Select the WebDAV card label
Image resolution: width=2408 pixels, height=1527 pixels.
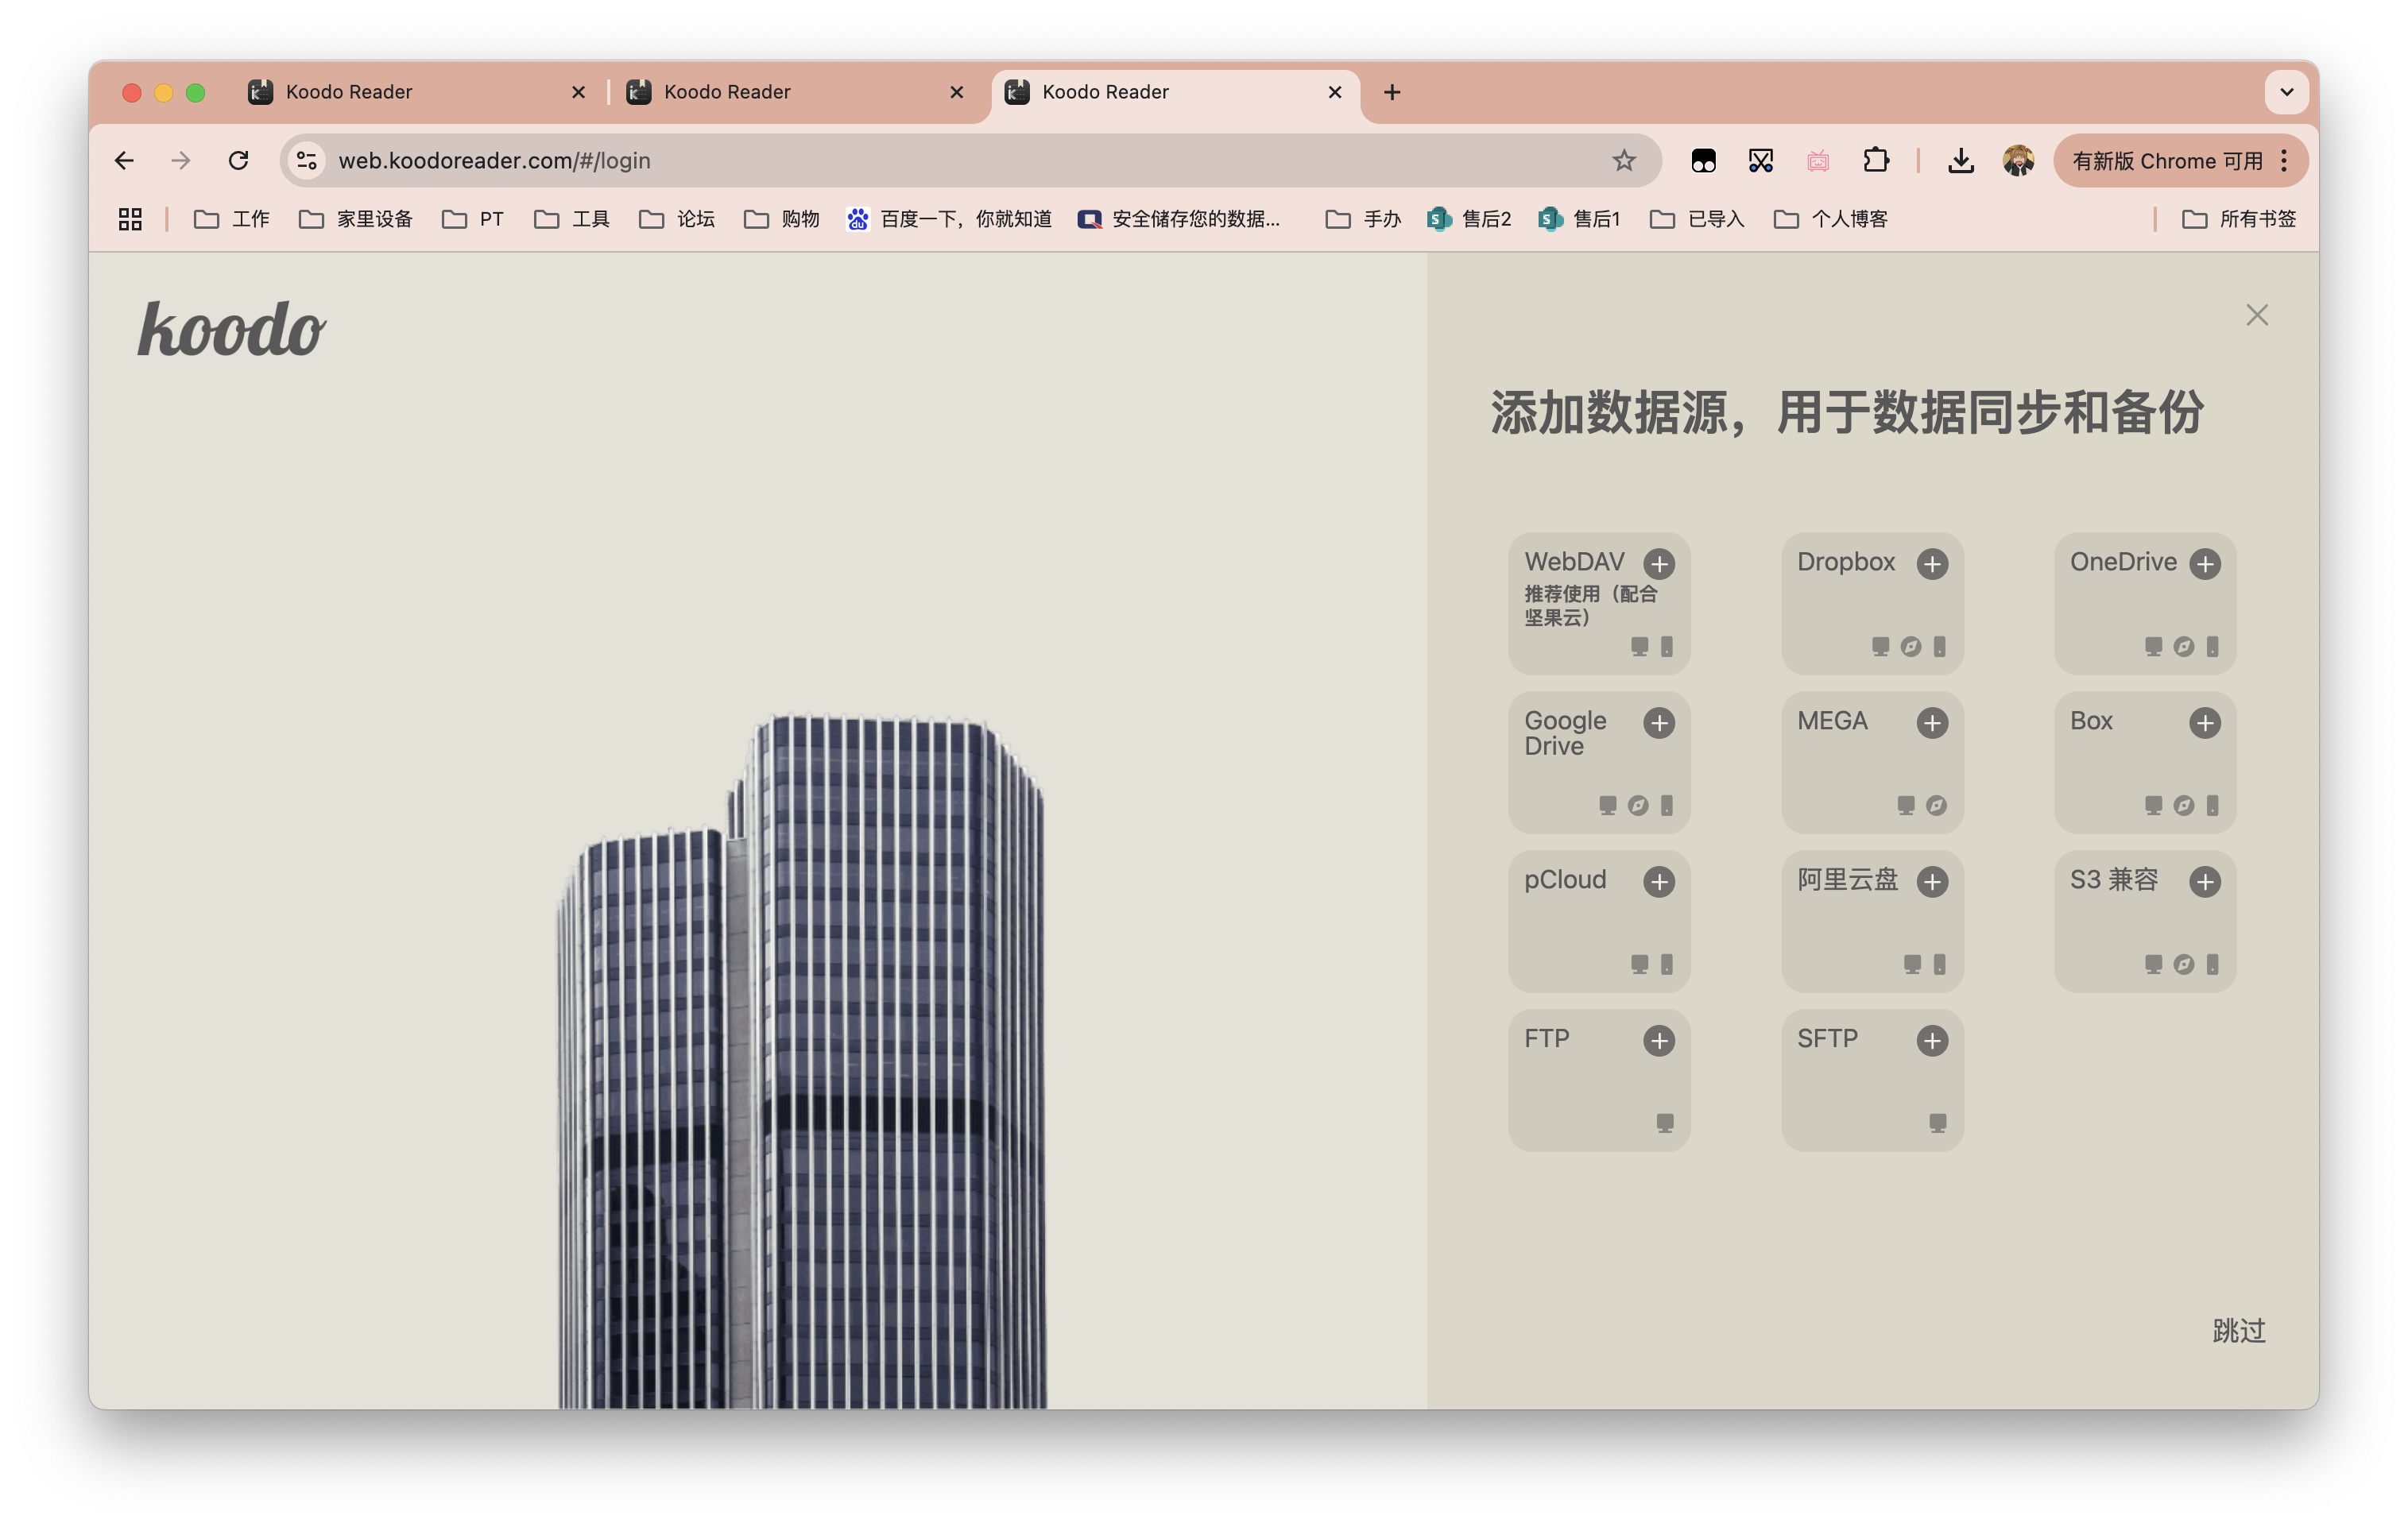(x=1574, y=562)
